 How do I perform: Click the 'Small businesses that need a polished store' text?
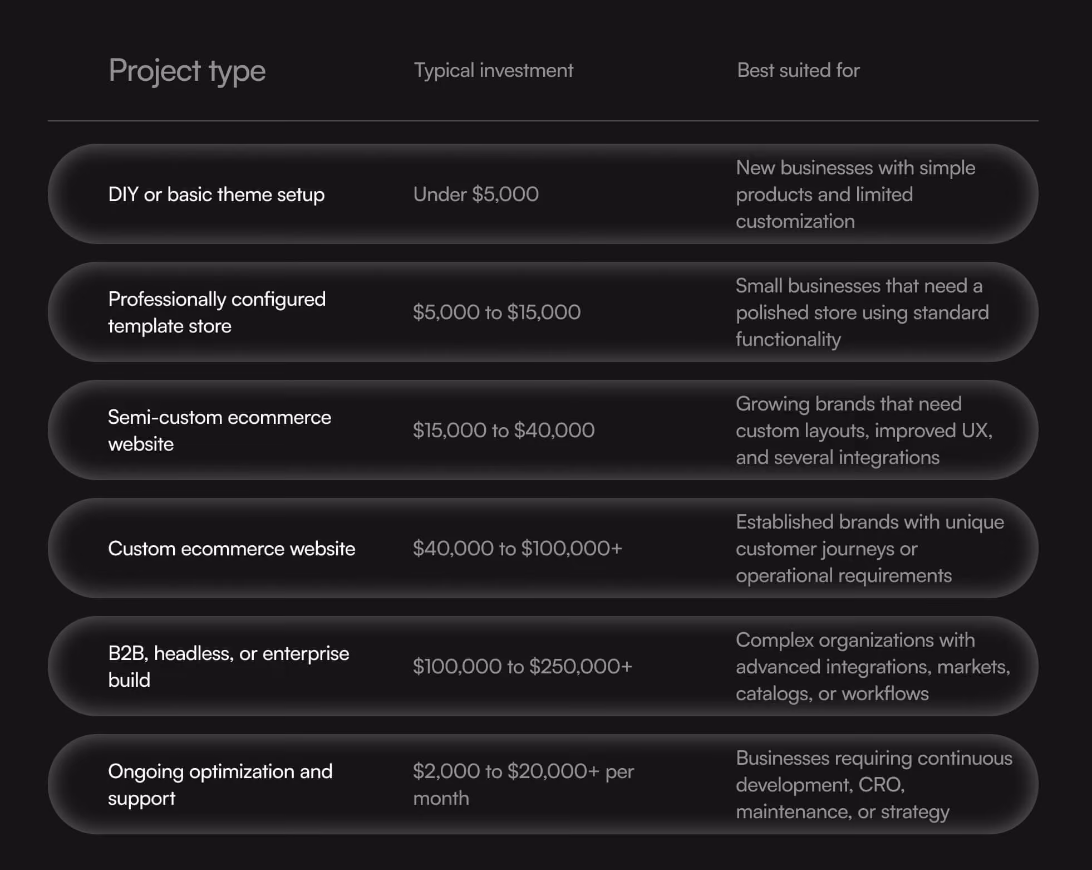coord(862,312)
